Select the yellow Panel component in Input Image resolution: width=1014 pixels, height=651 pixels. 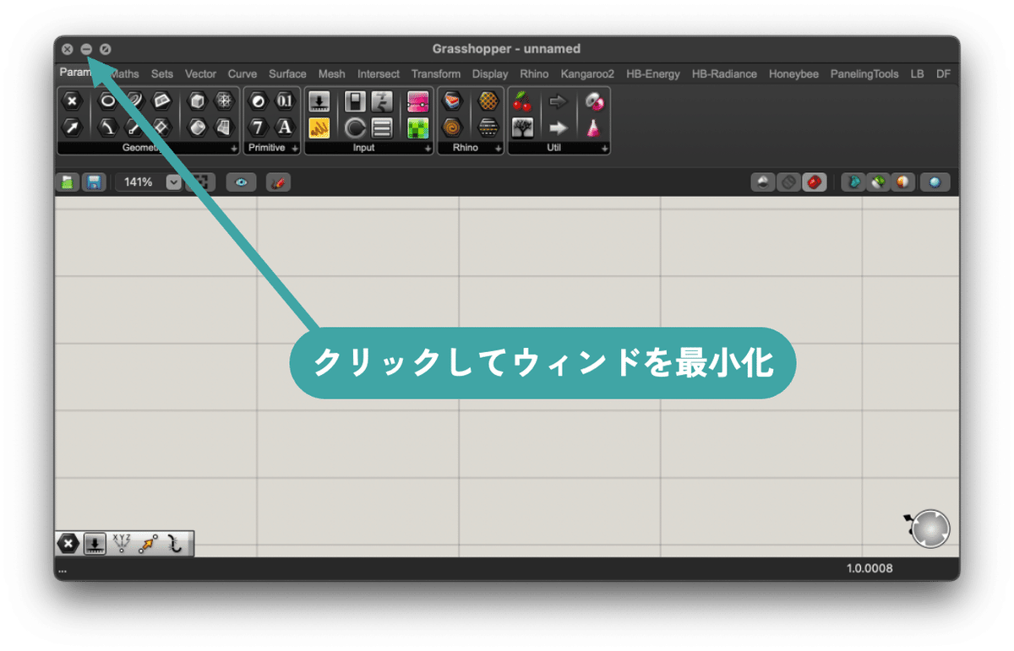click(319, 127)
